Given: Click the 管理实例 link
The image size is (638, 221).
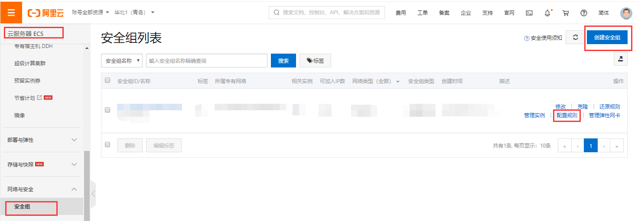Looking at the screenshot, I should 534,115.
